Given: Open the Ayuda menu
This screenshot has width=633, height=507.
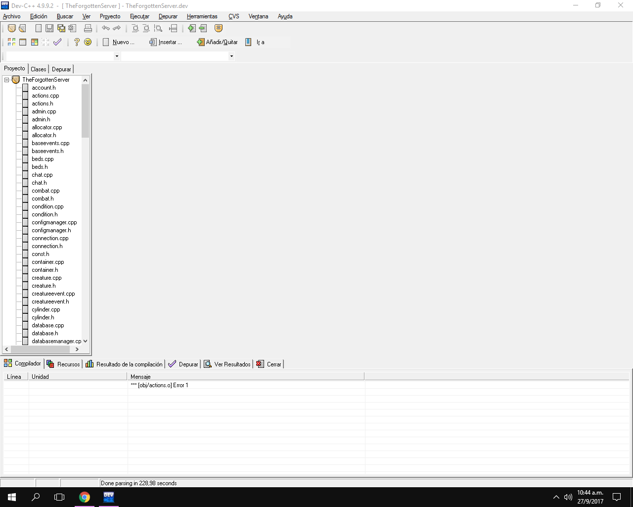Looking at the screenshot, I should [x=285, y=16].
